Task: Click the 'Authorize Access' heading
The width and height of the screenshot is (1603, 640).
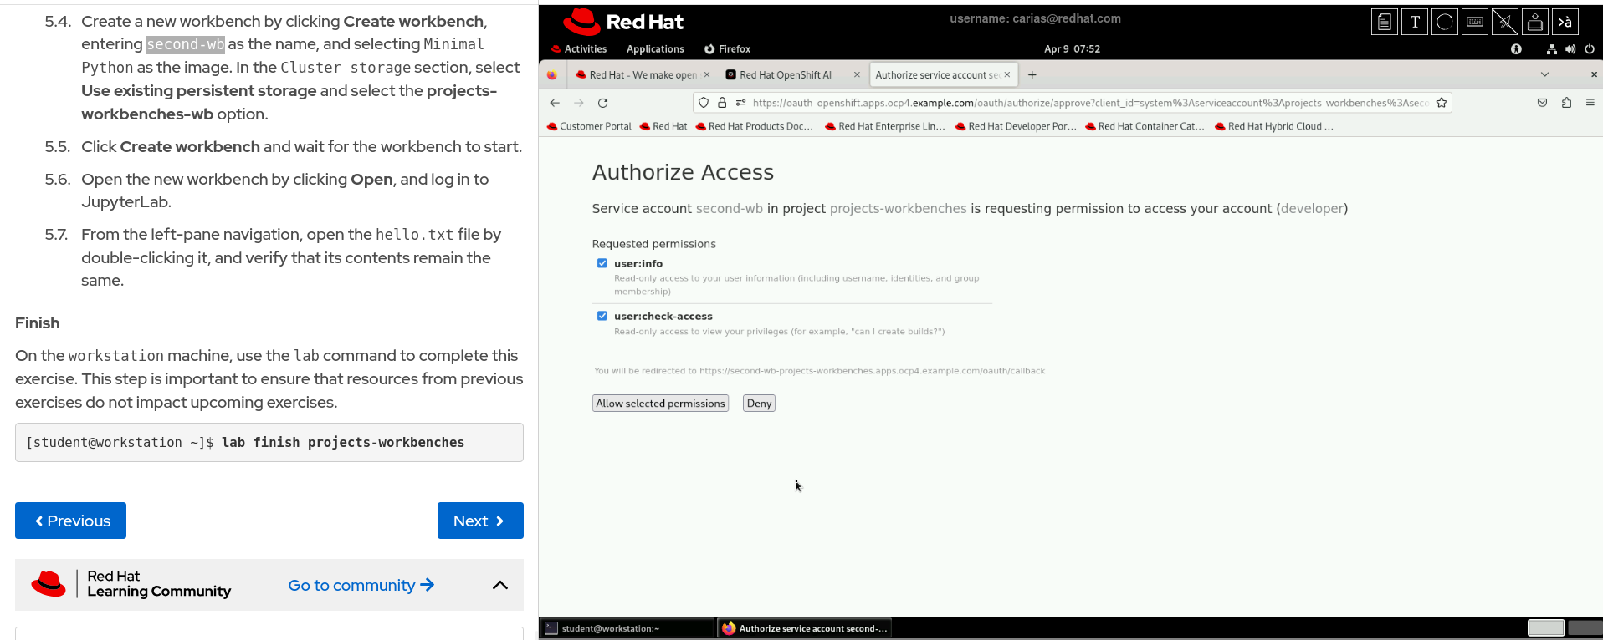Action: 683,172
